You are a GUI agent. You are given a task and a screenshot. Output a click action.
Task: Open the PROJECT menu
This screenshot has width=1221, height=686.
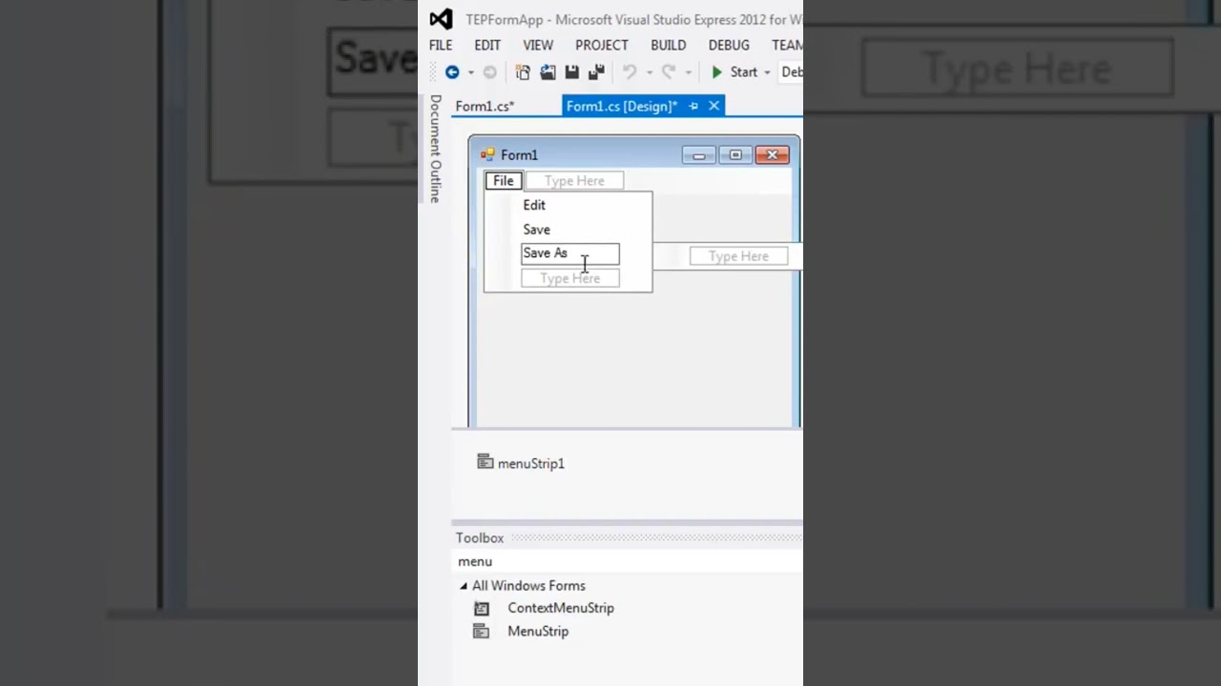pyautogui.click(x=602, y=45)
